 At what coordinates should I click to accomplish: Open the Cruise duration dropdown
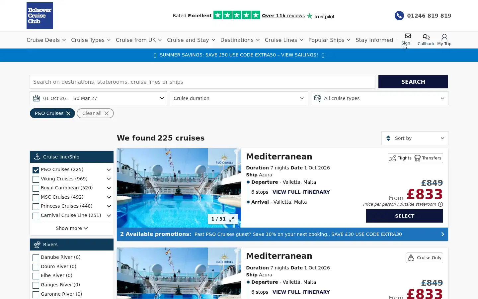[x=239, y=98]
